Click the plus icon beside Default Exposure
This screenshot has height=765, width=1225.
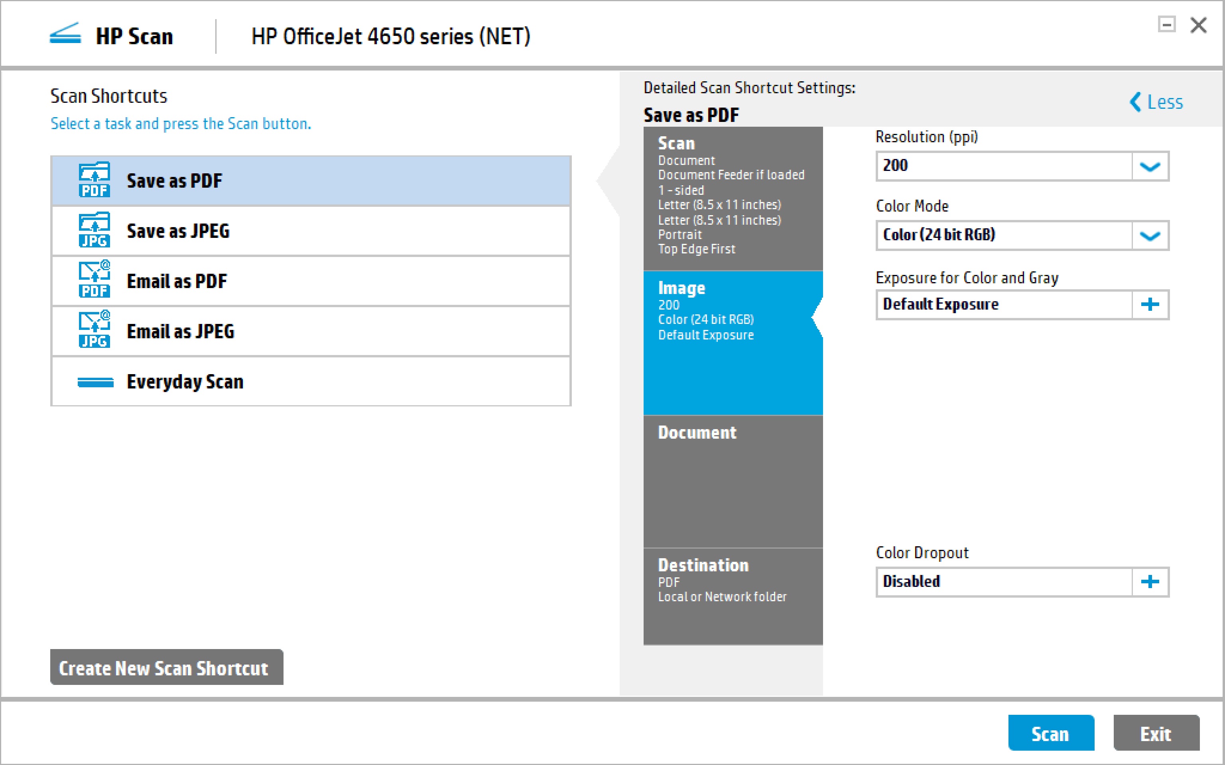pyautogui.click(x=1150, y=304)
